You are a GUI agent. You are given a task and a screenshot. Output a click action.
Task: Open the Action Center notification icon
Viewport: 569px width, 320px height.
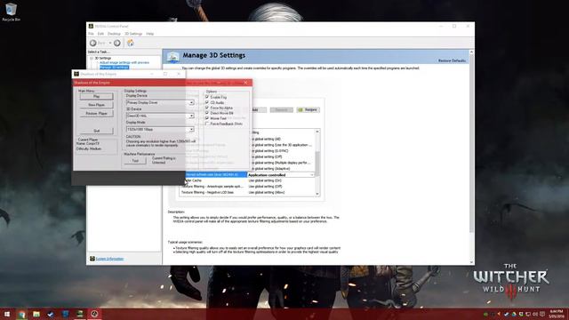click(542, 314)
